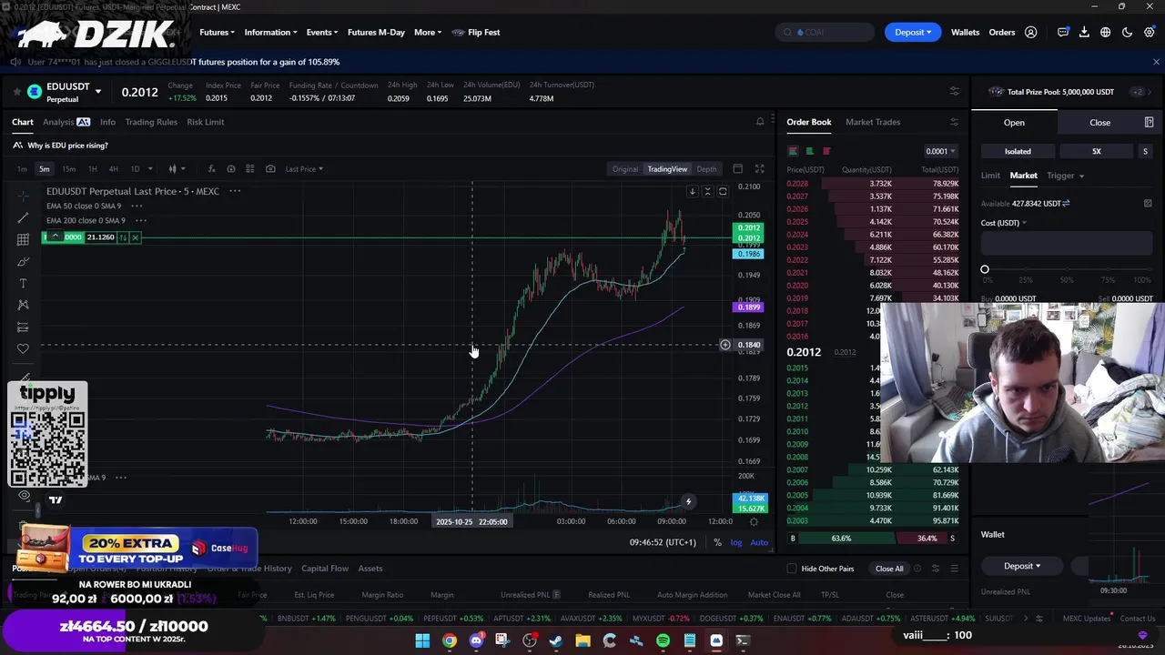Viewport: 1165px width, 655px height.
Task: Switch chart to Original view
Action: (x=625, y=168)
